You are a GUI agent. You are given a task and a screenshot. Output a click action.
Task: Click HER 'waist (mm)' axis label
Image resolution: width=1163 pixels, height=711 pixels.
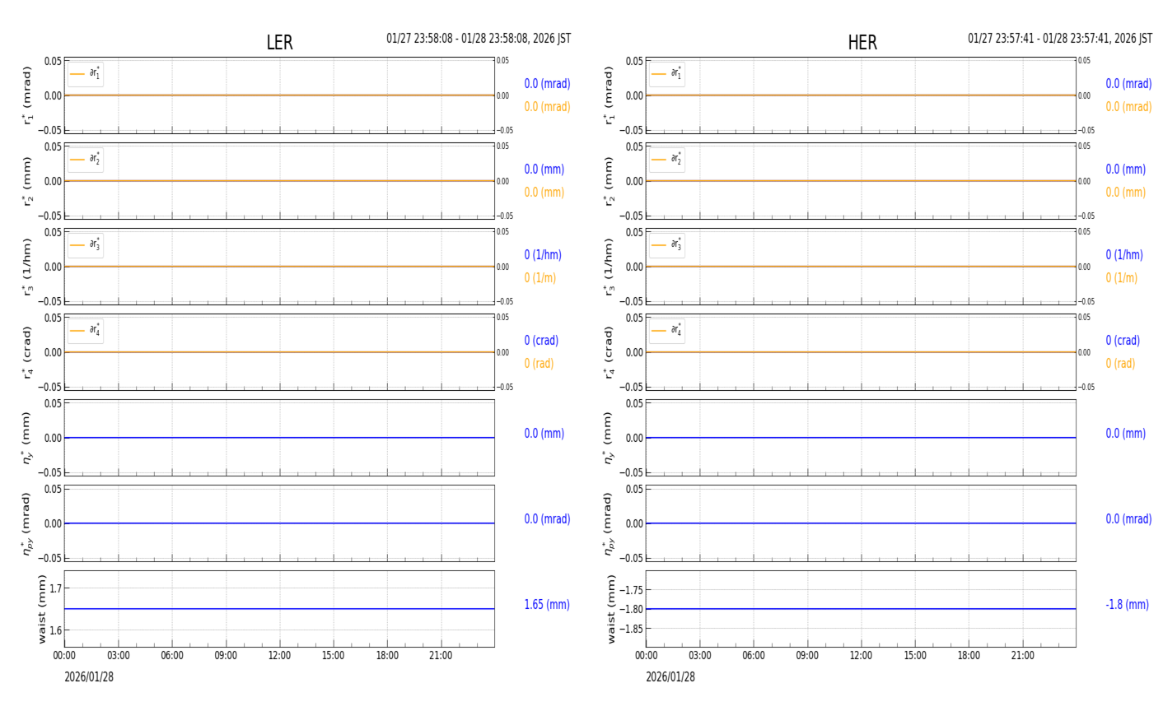pos(611,609)
